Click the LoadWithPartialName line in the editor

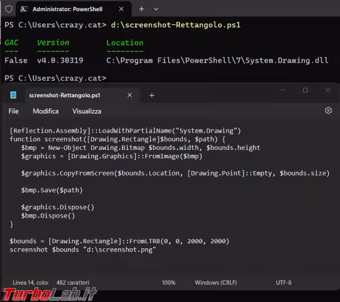125,131
